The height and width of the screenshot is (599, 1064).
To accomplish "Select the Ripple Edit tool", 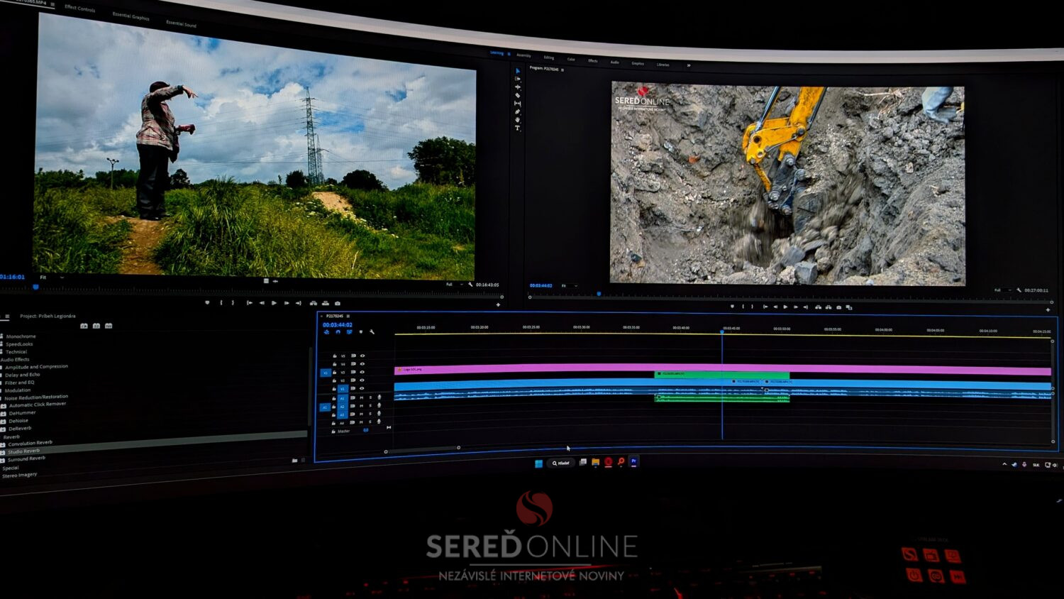I will (x=518, y=87).
